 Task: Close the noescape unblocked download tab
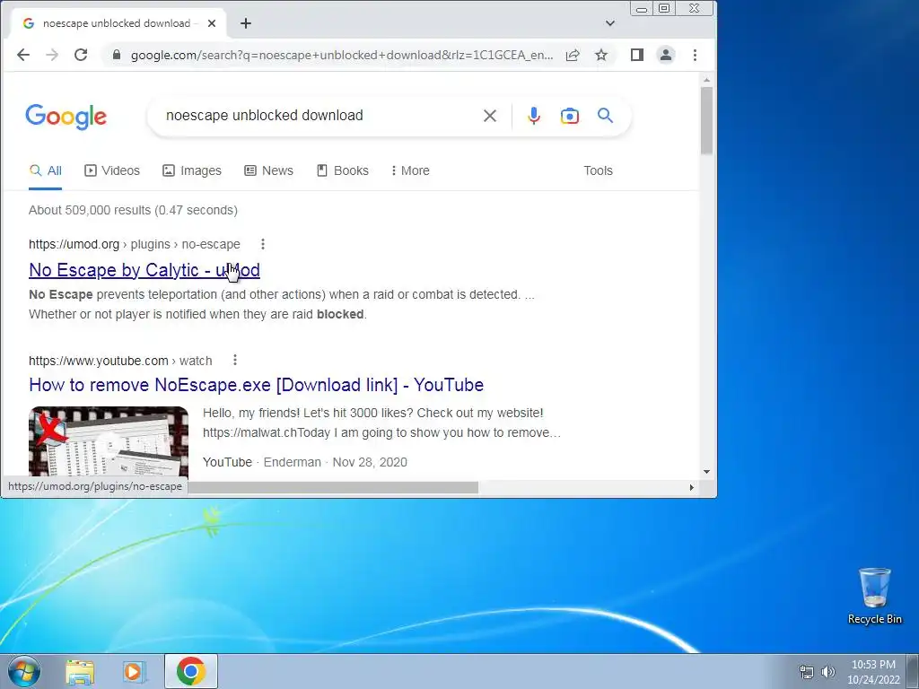point(212,23)
